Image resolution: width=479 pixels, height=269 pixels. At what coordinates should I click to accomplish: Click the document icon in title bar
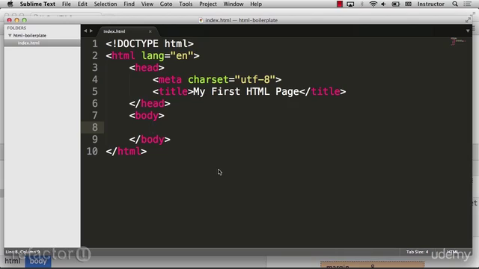pos(201,20)
